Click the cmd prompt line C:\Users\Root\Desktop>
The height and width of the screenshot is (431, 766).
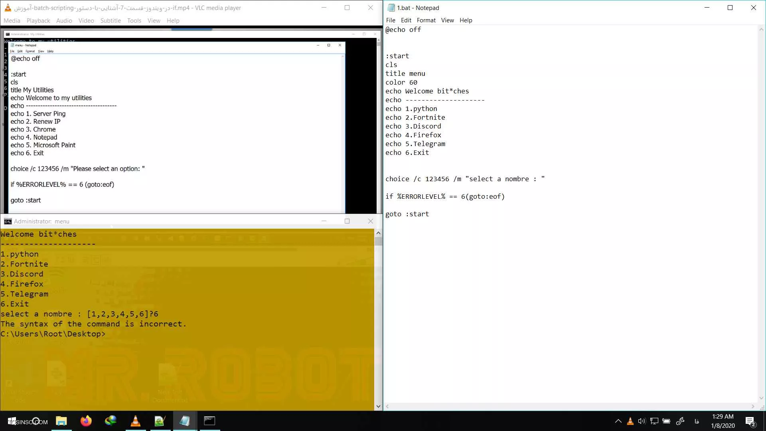point(53,334)
